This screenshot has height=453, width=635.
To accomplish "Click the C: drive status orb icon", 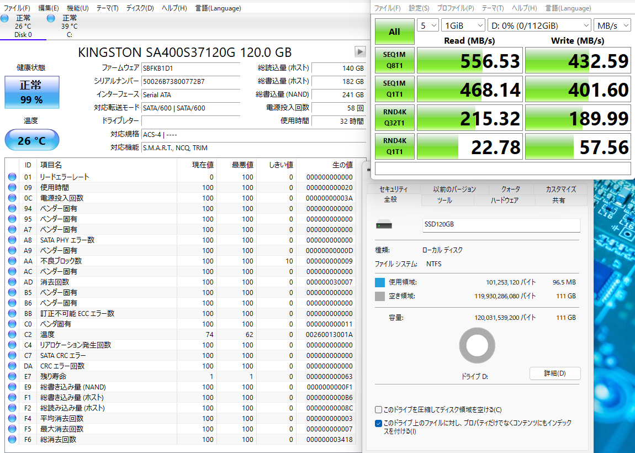I will [x=51, y=18].
